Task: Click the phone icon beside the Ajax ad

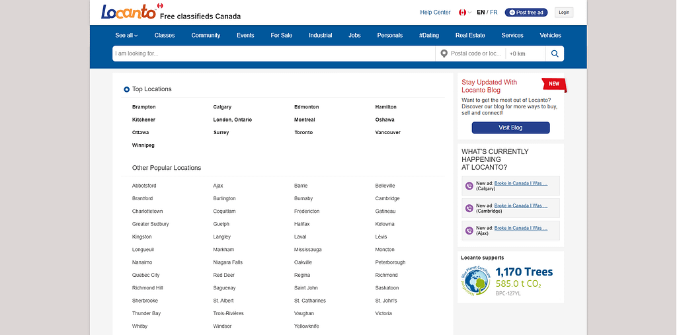Action: (469, 231)
